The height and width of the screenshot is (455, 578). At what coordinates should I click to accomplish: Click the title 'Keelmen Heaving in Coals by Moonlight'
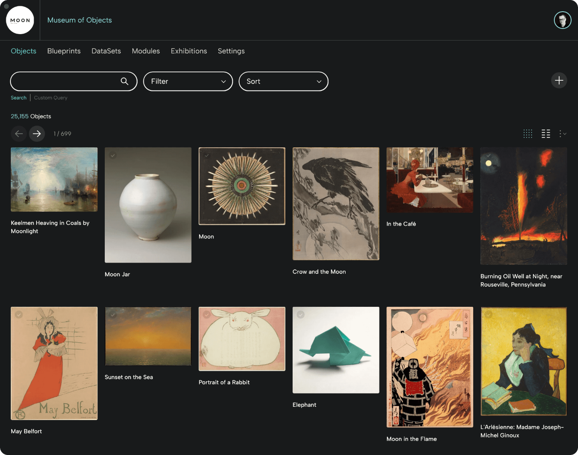pos(50,227)
